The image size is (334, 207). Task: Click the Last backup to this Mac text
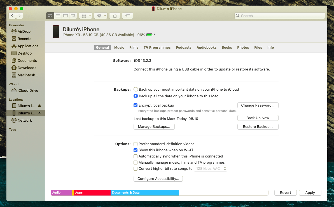point(166,119)
